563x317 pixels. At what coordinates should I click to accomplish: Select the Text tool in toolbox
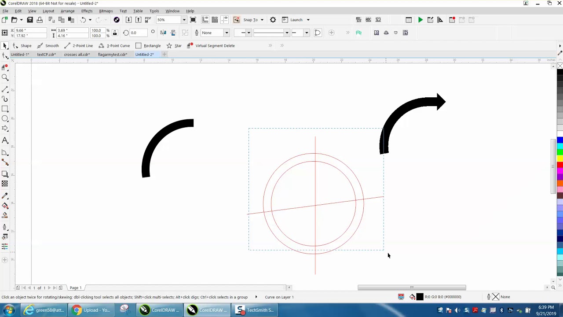5,140
